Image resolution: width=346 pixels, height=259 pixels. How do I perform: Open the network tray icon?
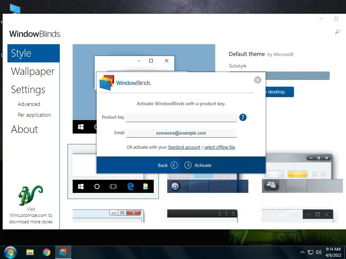click(311, 252)
